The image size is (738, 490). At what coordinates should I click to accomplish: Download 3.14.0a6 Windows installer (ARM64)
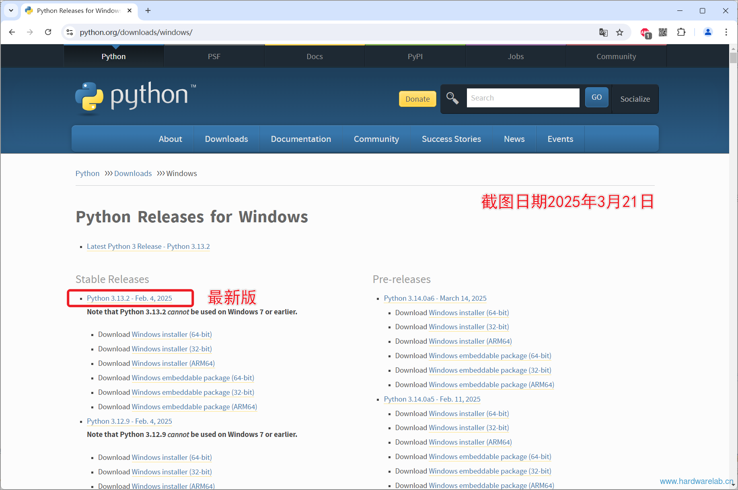coord(470,341)
